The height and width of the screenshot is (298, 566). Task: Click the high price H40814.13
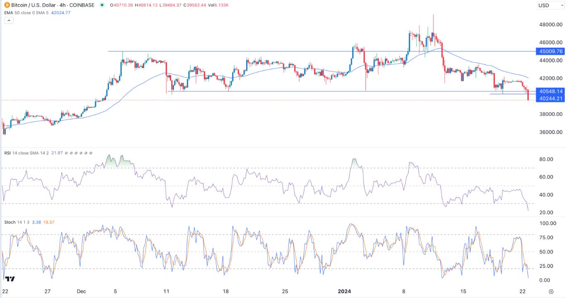(147, 5)
